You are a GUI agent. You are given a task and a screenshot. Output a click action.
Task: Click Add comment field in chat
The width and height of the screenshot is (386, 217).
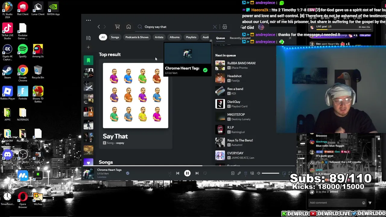(335, 203)
